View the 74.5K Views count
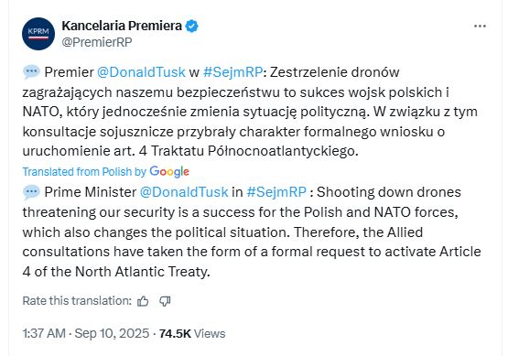The width and height of the screenshot is (508, 356). 192,333
